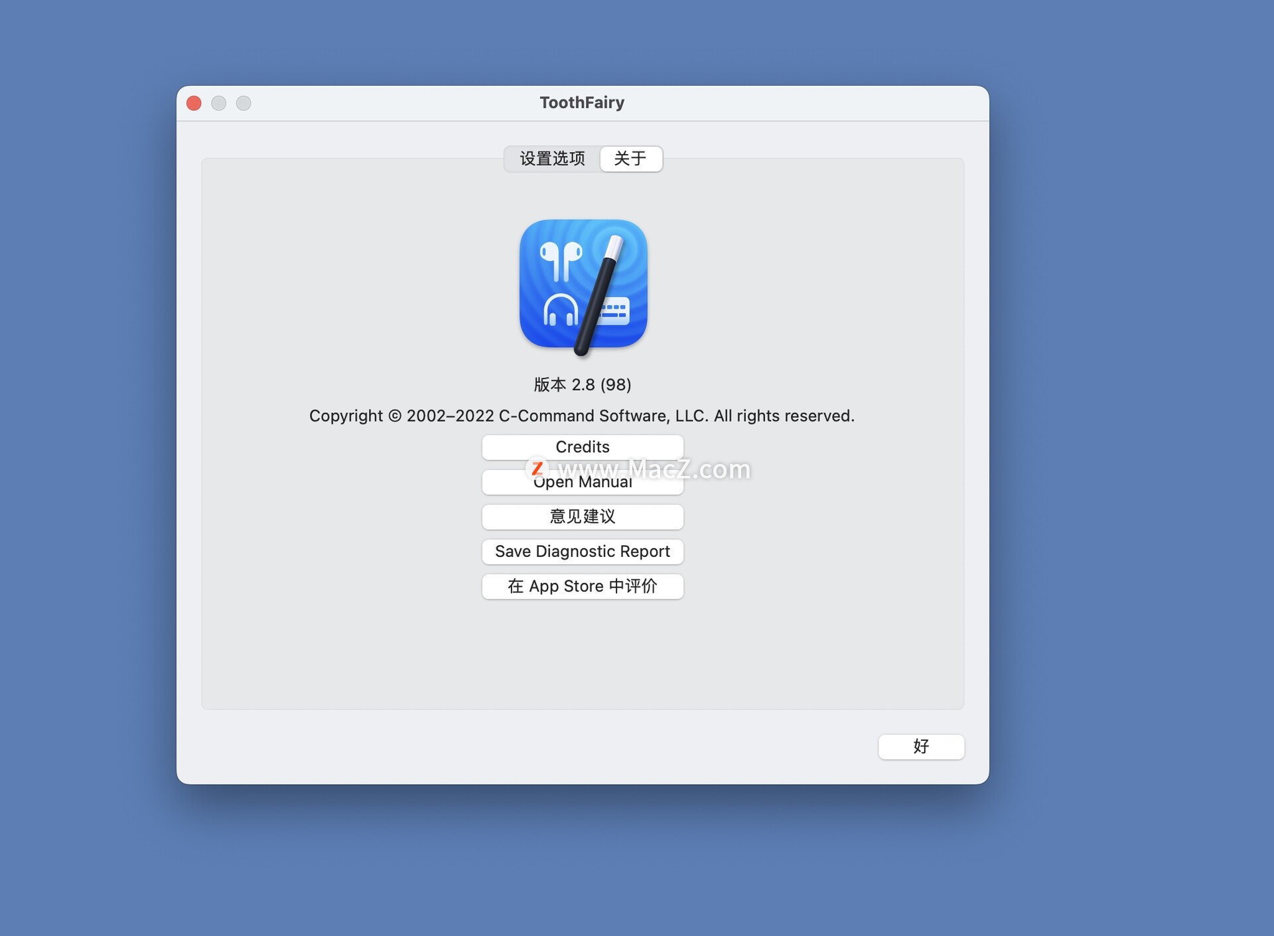Click the Open Manual button

tap(583, 482)
